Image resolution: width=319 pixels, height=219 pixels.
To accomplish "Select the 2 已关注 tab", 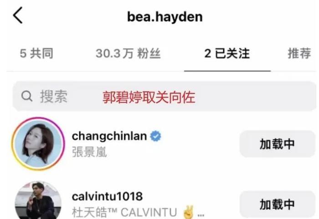I will pos(227,53).
